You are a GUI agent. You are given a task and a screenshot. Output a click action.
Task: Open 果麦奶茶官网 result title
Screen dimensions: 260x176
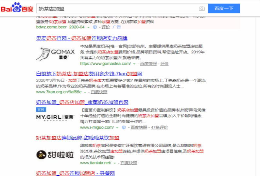click(81, 38)
